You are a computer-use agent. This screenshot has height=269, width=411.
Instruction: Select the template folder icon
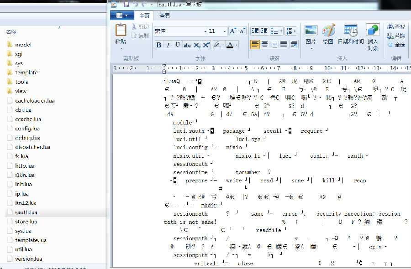(x=10, y=72)
